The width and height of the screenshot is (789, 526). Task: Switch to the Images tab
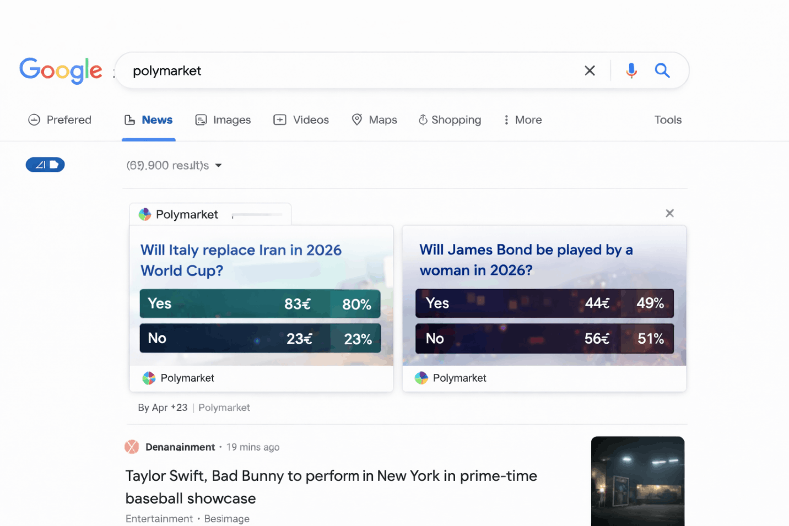(x=223, y=120)
